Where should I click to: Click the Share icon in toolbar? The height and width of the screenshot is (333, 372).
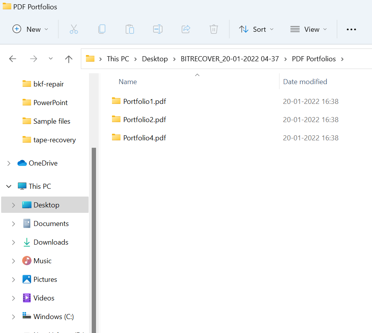pyautogui.click(x=186, y=29)
